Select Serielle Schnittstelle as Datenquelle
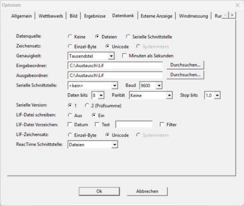Screen dimensions: 244x206 point(128,37)
